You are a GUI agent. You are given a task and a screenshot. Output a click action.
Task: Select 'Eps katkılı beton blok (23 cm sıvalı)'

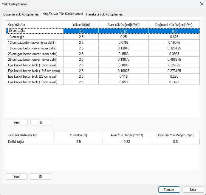pyautogui.click(x=103, y=77)
